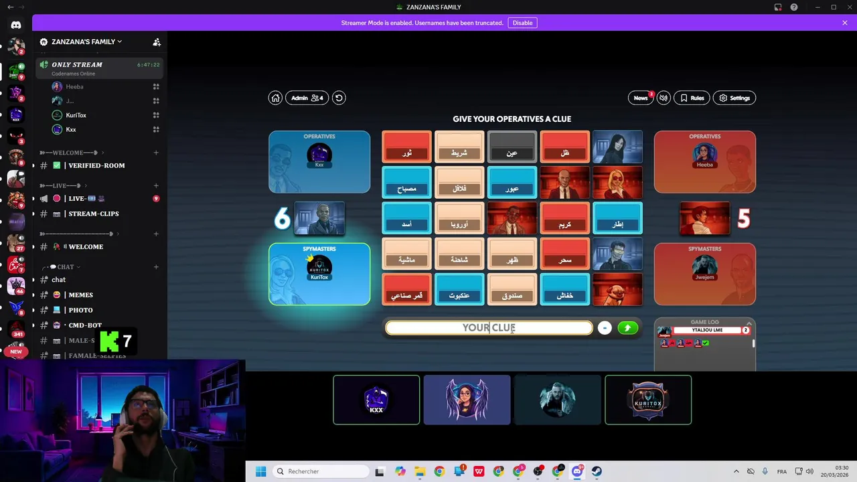Screen dimensions: 857x482
Task: Open Discord from the taskbar
Action: click(x=577, y=471)
